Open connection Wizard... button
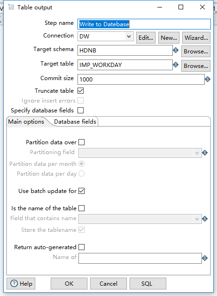 (196, 38)
